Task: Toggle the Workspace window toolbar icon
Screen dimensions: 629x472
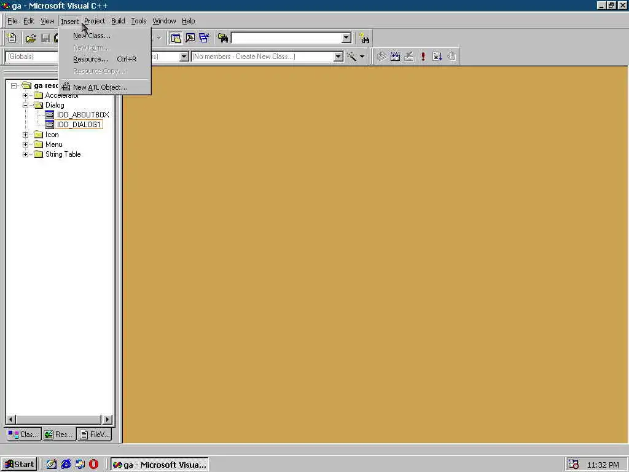Action: click(x=176, y=38)
